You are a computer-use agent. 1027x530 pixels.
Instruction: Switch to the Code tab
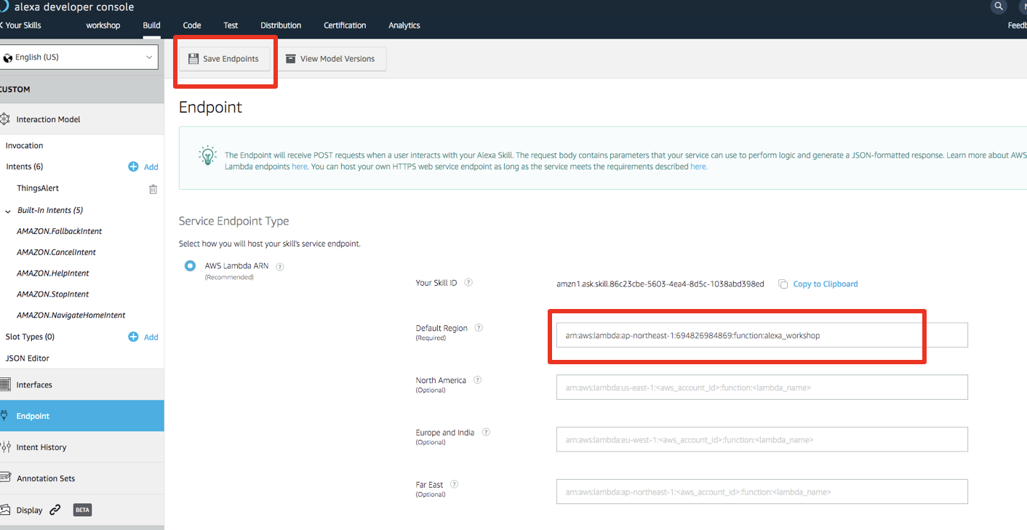click(x=192, y=25)
